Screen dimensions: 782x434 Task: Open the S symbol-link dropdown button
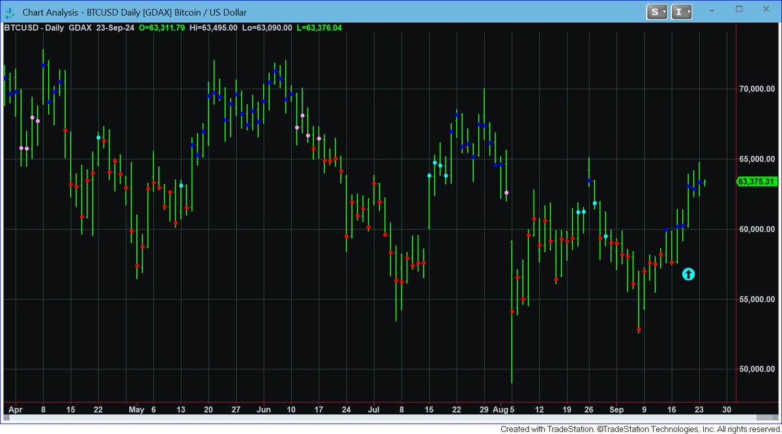656,11
